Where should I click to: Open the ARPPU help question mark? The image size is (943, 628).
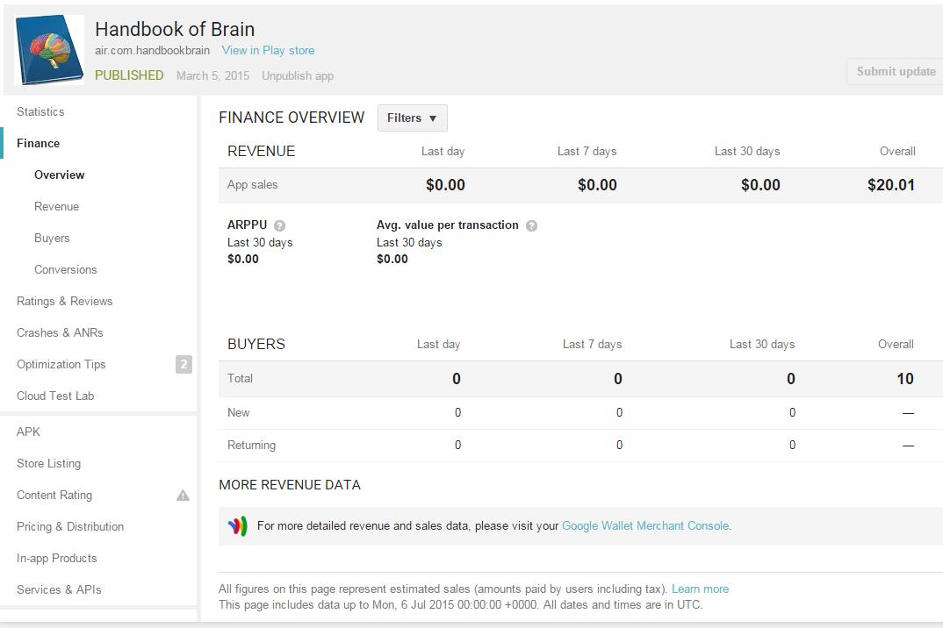click(280, 225)
